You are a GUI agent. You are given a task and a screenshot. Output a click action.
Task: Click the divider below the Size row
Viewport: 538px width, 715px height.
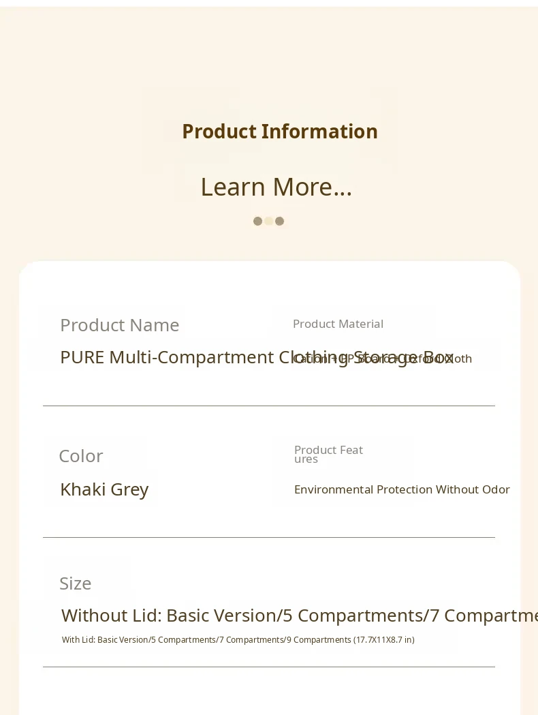(268, 667)
